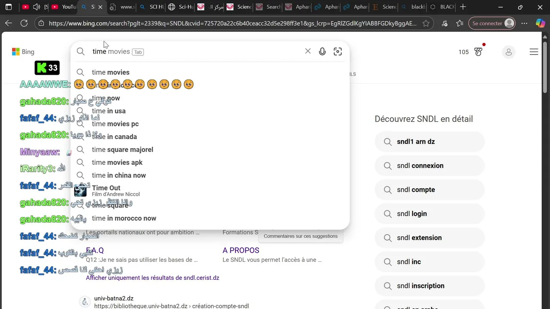Open the Copilot sidebar icon

(540, 23)
